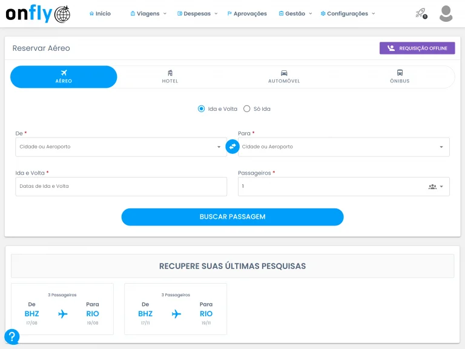Click the Gestão chart icon
Image resolution: width=465 pixels, height=349 pixels.
[x=281, y=14]
